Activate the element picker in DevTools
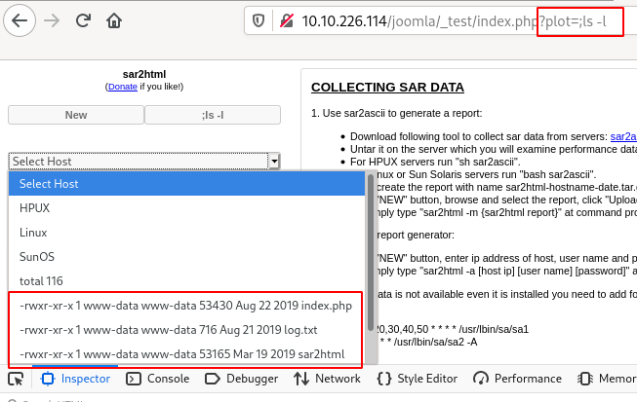 16,379
